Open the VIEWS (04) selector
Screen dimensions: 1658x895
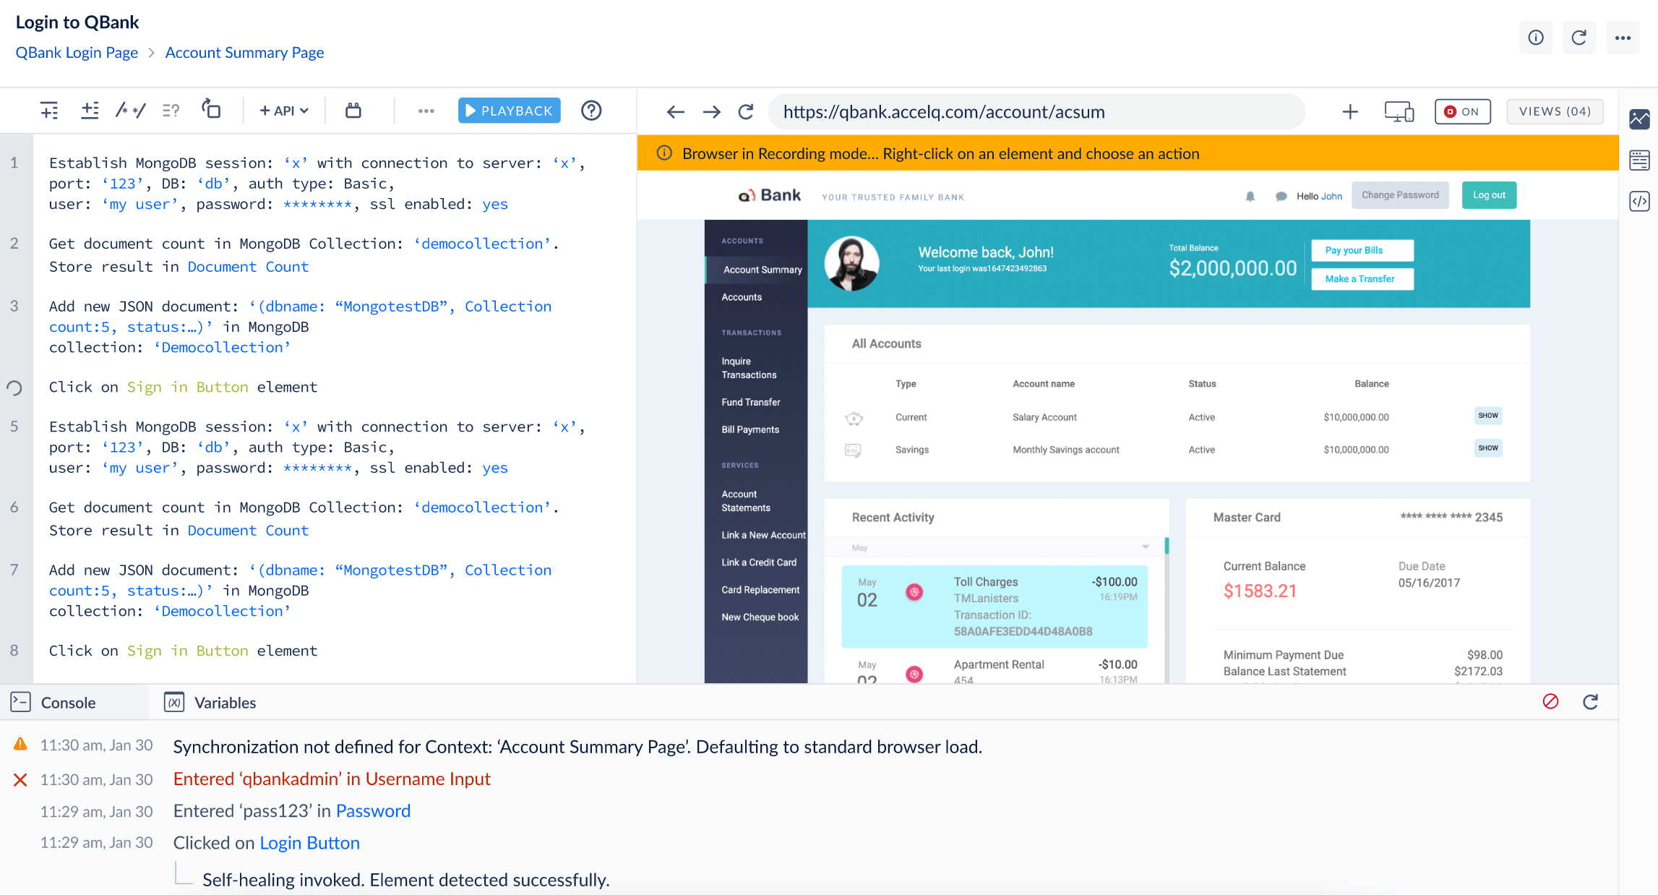coord(1555,111)
